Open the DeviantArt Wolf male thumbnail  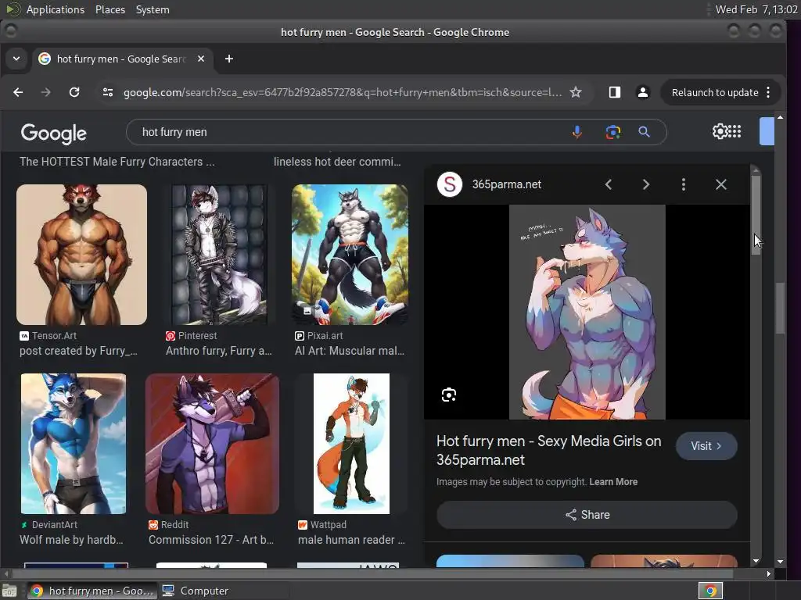point(74,444)
